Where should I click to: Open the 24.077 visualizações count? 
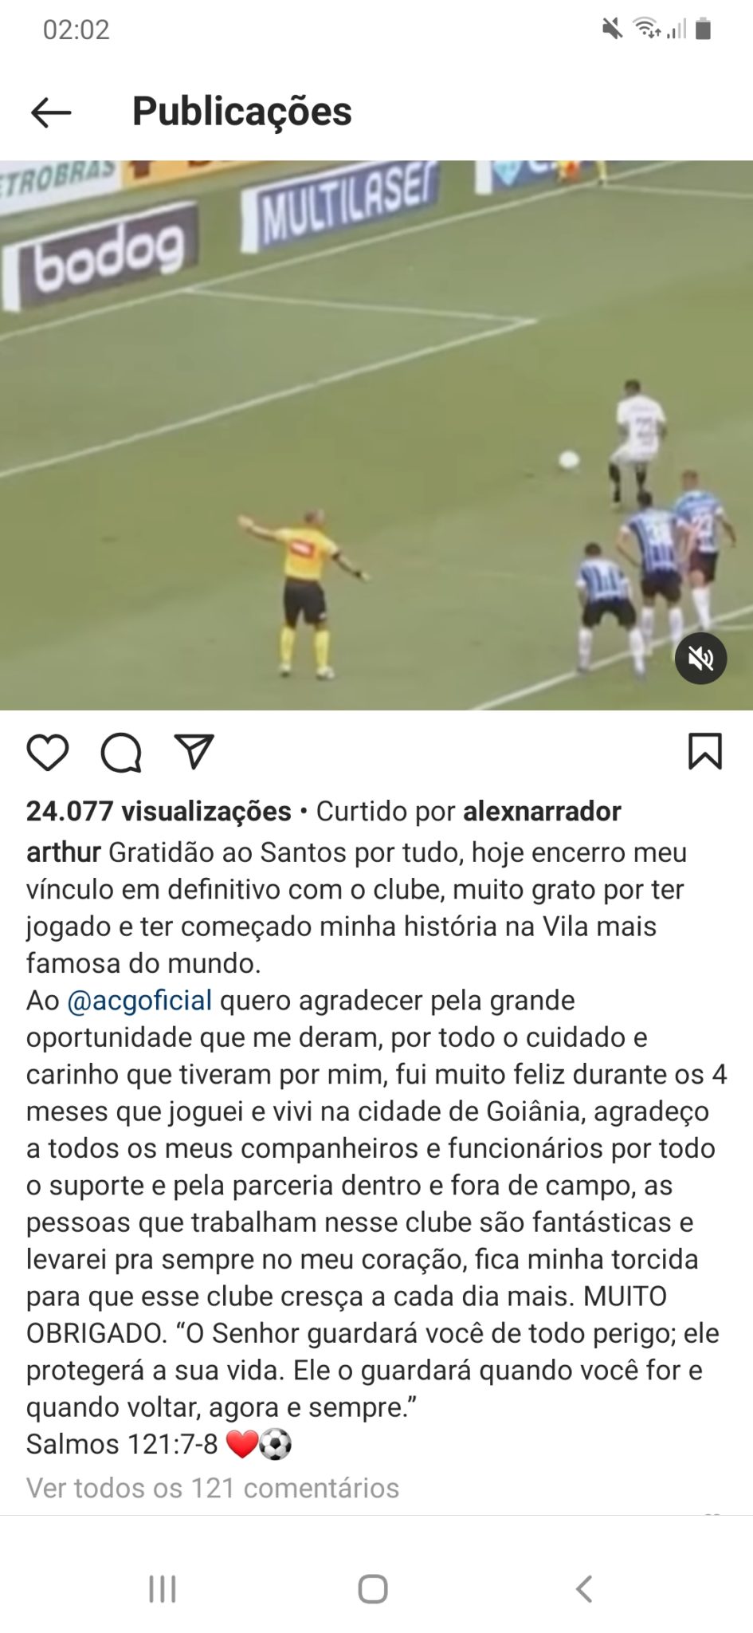159,811
